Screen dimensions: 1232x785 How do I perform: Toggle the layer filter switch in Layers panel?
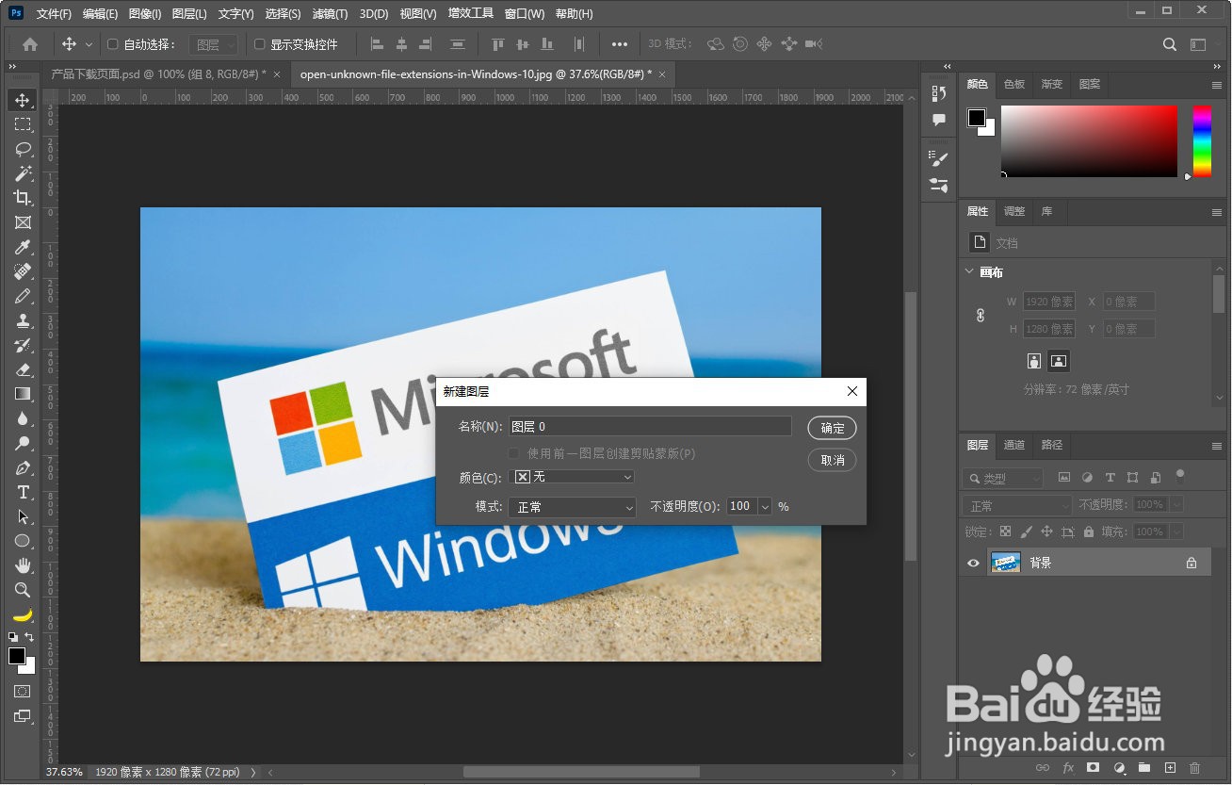(x=1180, y=477)
